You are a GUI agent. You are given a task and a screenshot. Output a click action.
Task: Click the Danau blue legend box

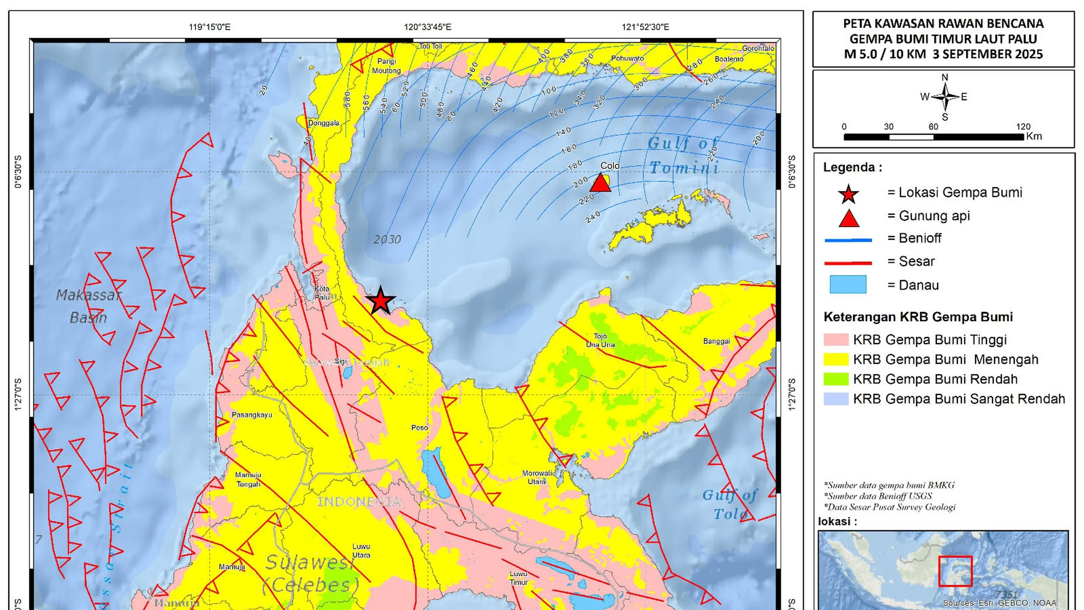848,284
